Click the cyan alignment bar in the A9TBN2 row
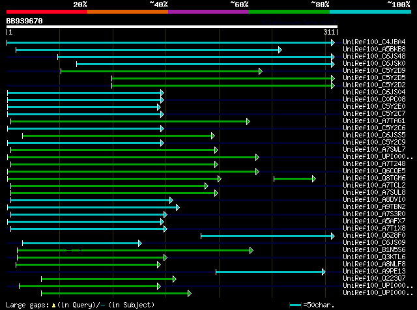 click(93, 207)
